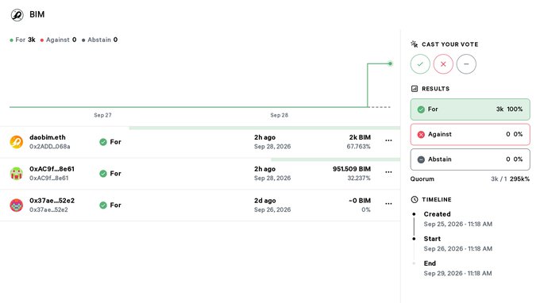Click green For check icon in 0xAC9f...8e61 row

pyautogui.click(x=103, y=174)
